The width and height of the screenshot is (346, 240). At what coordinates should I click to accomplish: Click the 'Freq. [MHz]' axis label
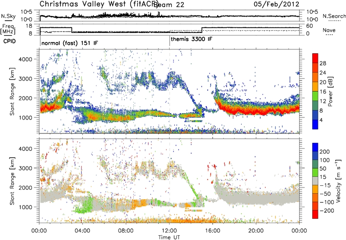(8, 29)
